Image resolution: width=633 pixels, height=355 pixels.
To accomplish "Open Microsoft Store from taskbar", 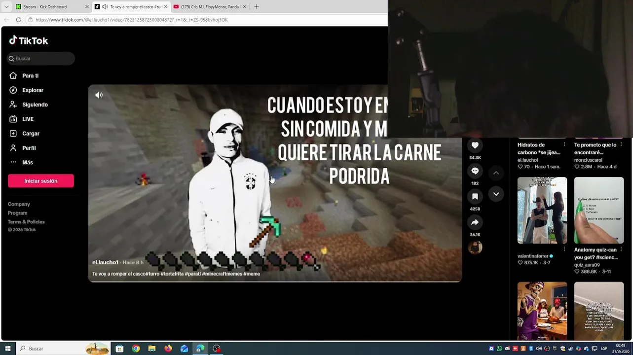I will (x=119, y=349).
